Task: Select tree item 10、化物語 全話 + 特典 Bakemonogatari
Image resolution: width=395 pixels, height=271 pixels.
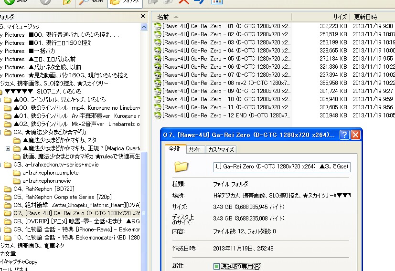Action: (76, 238)
